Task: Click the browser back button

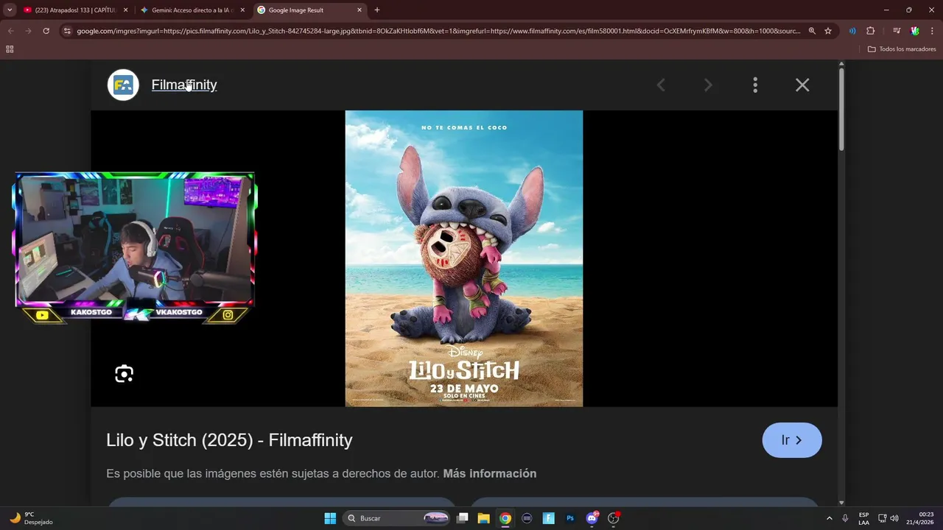Action: 10,31
